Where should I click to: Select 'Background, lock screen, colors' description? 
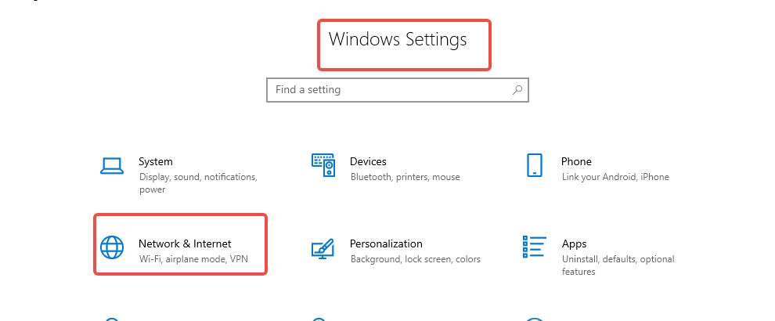tap(415, 259)
